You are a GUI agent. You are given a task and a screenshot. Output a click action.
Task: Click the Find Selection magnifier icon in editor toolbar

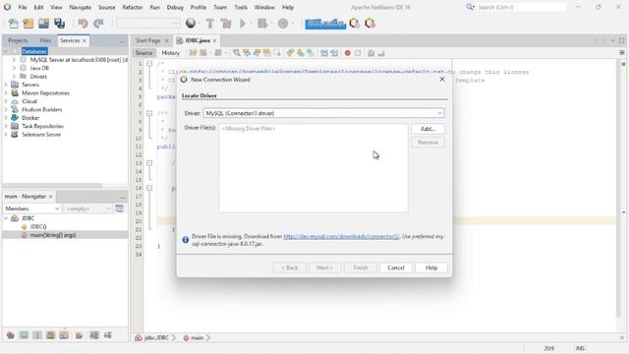point(237,53)
